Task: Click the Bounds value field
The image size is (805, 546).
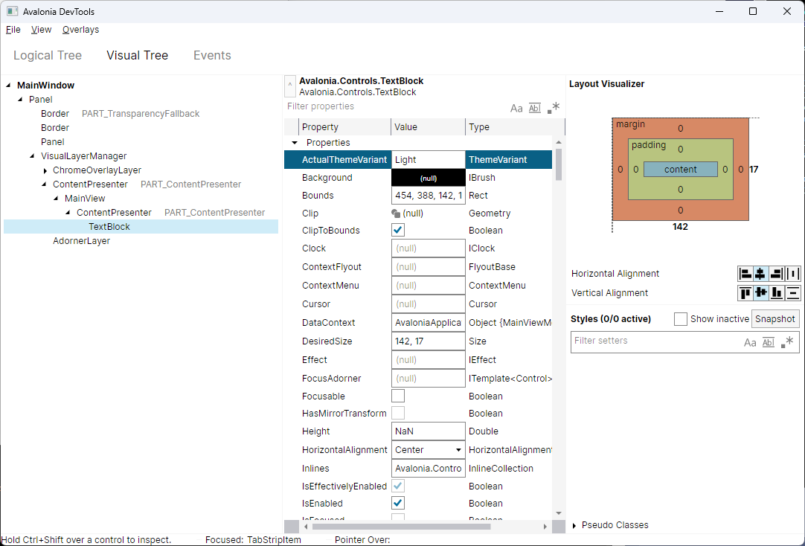Action: coord(429,196)
